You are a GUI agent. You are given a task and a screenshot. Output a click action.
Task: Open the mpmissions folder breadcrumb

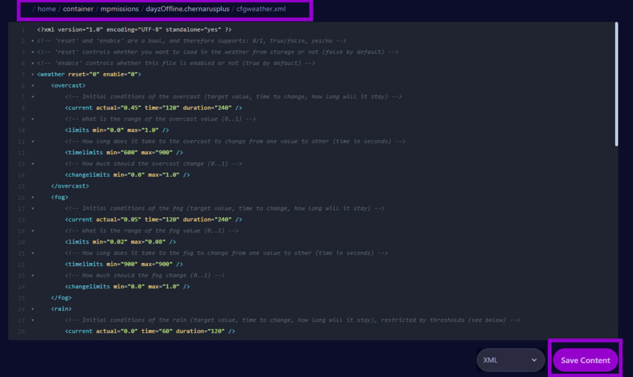119,9
